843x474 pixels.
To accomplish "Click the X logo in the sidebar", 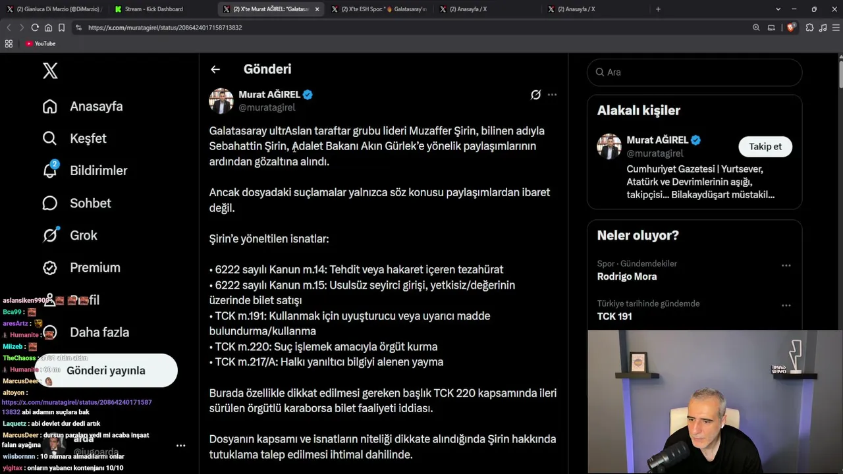I will tap(50, 70).
